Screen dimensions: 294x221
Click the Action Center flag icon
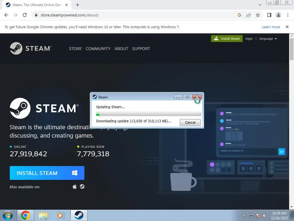pos(258,216)
